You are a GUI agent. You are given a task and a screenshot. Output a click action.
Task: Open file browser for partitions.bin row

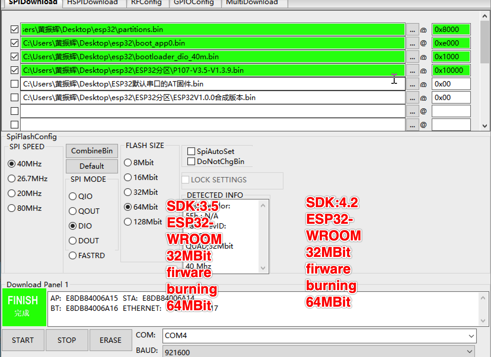click(412, 29)
